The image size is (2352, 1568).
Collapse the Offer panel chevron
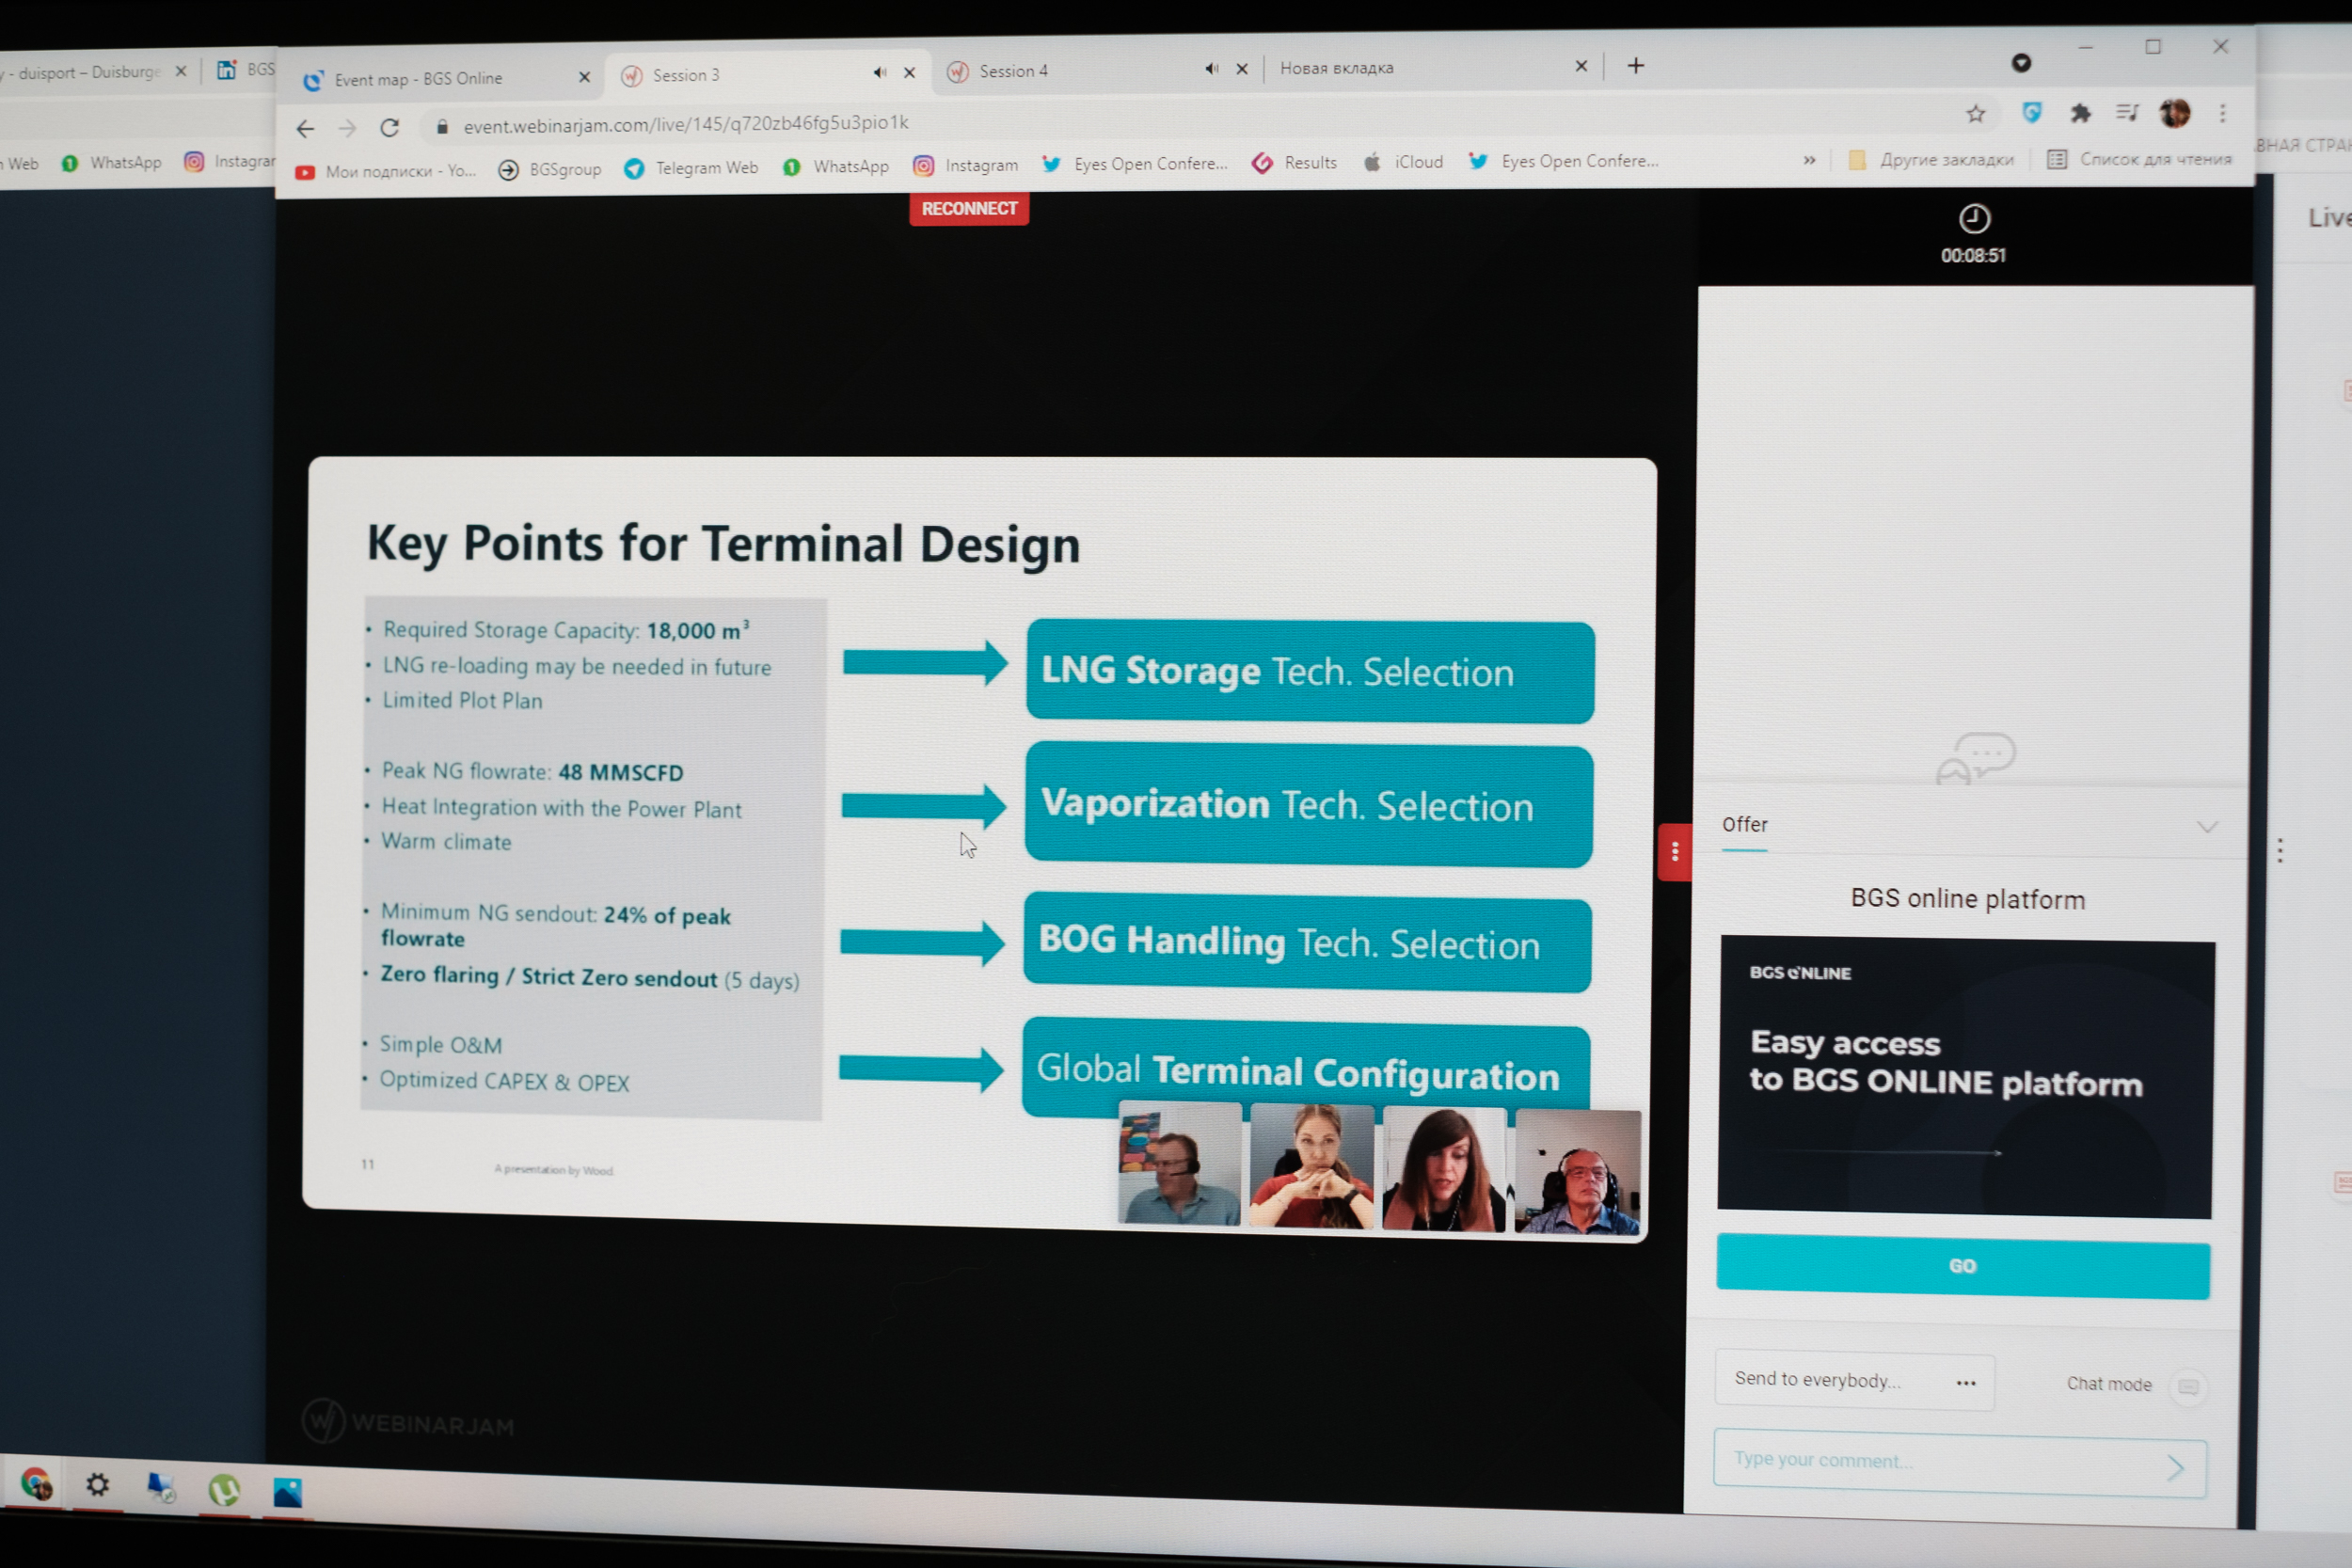(x=2206, y=827)
